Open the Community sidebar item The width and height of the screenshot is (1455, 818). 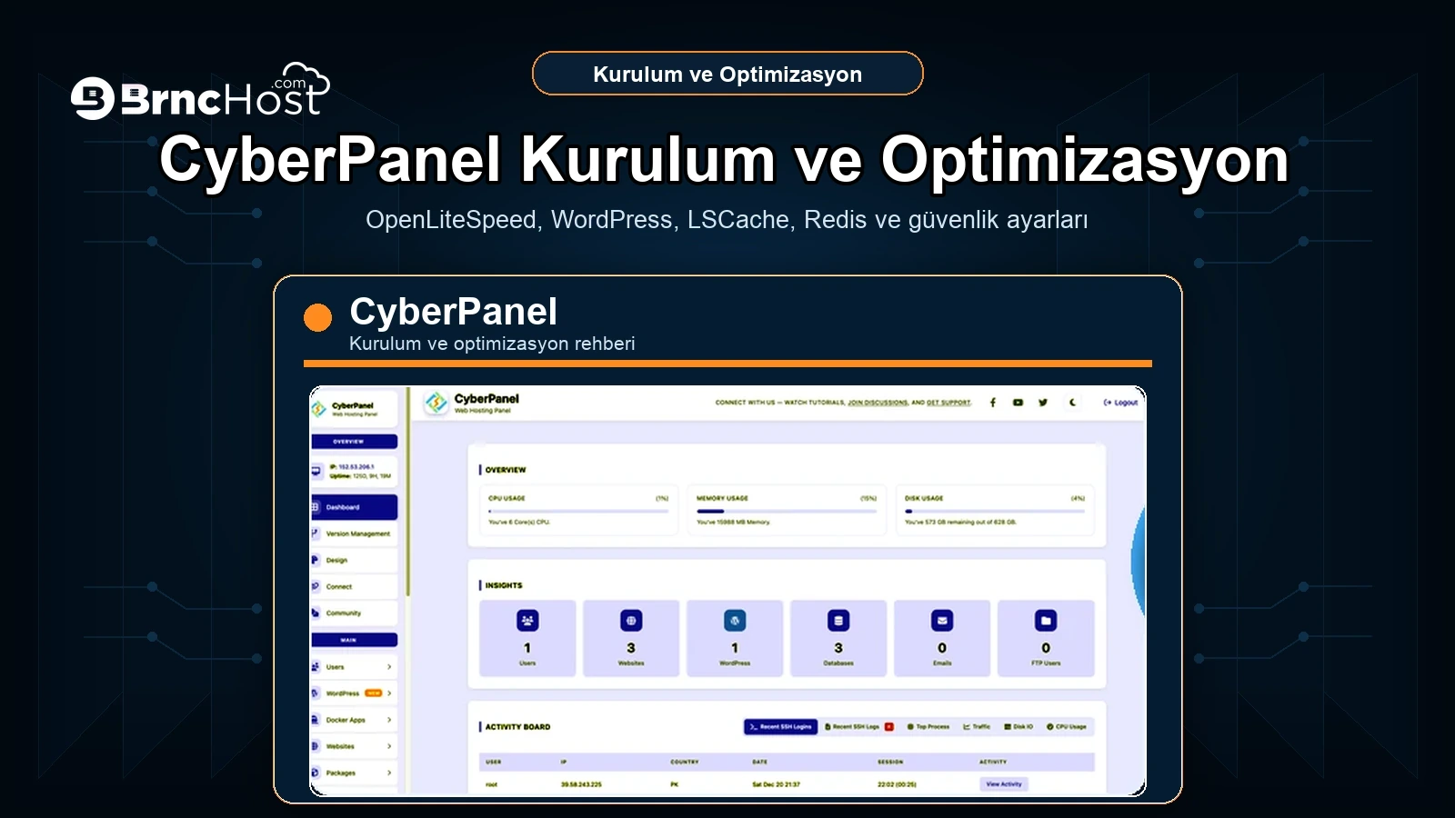355,613
